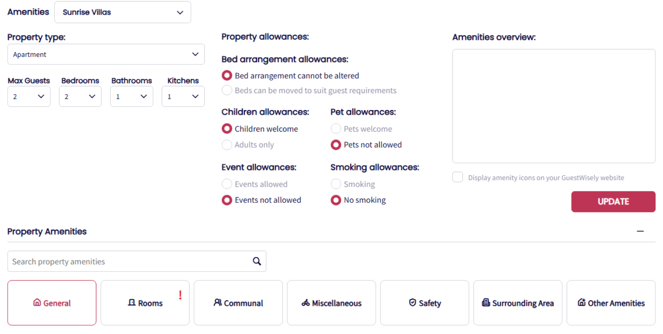663x334 pixels.
Task: Open the Max Guests dropdown
Action: pyautogui.click(x=29, y=97)
